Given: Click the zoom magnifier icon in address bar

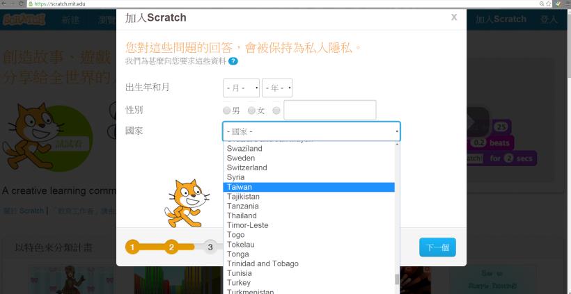Looking at the screenshot, I should click(x=542, y=3).
